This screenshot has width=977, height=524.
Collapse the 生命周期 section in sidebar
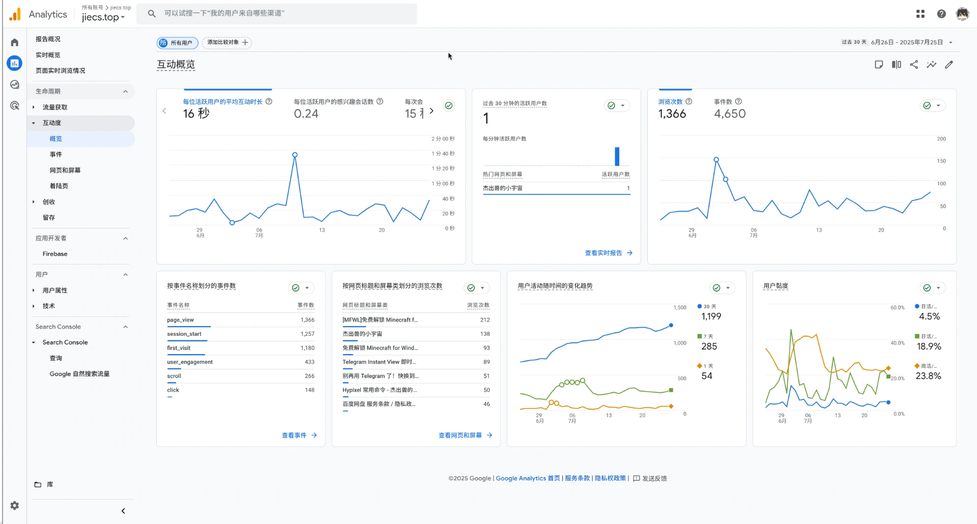coord(126,91)
